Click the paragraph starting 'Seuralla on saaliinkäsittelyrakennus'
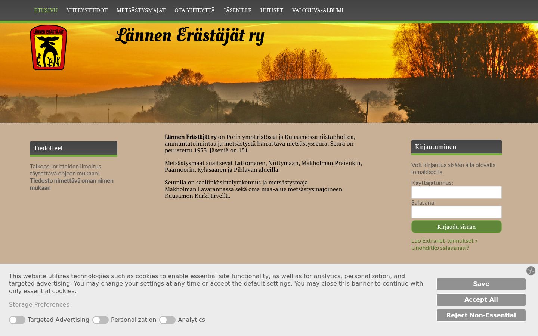This screenshot has width=538, height=336. 253,189
